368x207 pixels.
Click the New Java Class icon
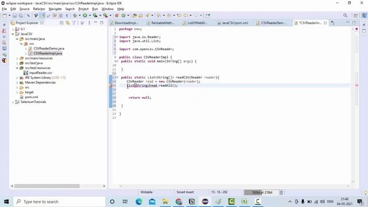pos(124,16)
